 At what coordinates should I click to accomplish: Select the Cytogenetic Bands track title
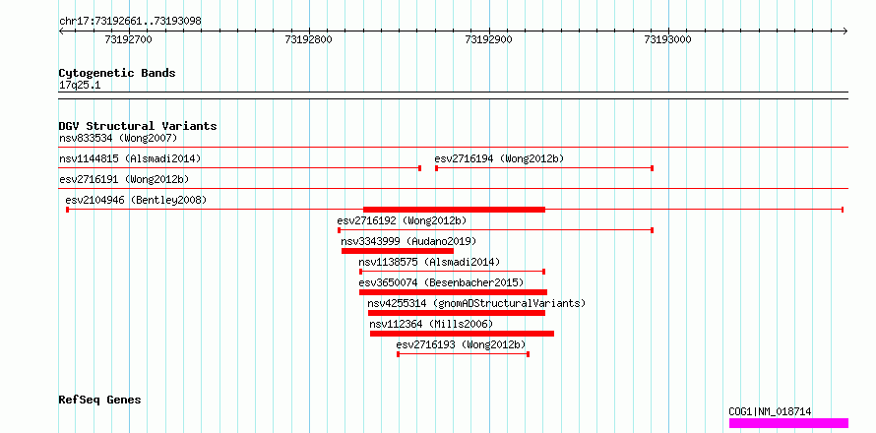pyautogui.click(x=117, y=73)
